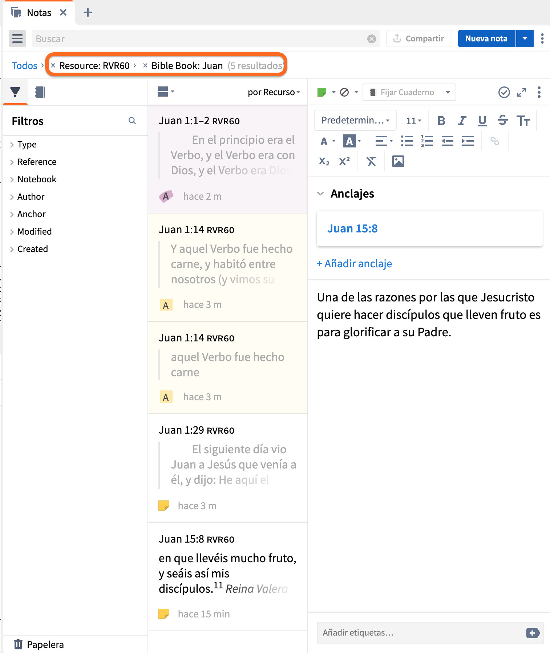The width and height of the screenshot is (550, 653).
Task: Open the 'por Recurso' sort dropdown
Action: [x=274, y=92]
